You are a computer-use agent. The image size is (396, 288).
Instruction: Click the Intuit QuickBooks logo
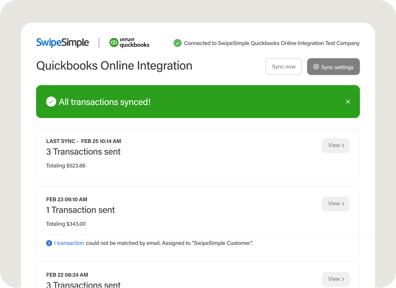(129, 43)
